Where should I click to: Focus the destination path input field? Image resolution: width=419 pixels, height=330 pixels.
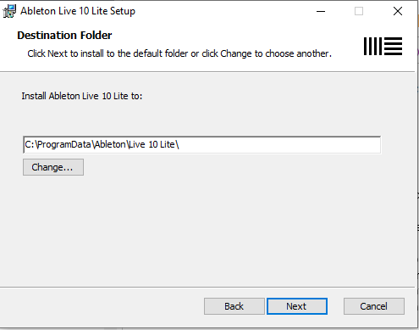[201, 145]
